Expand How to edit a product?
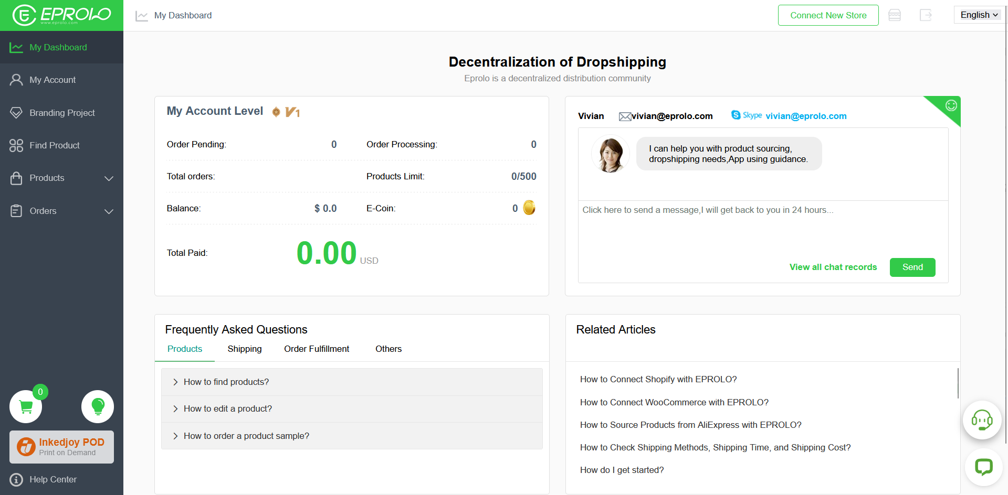 (x=352, y=408)
